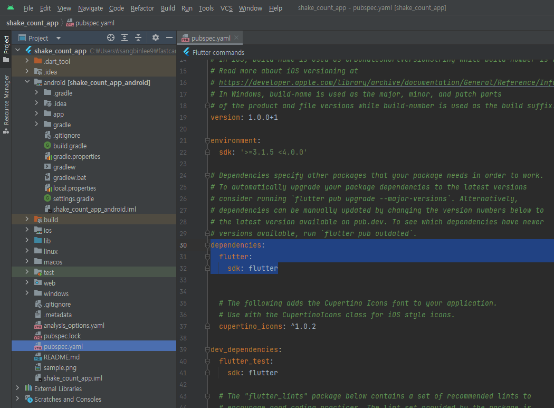This screenshot has height=408, width=554.
Task: Click Collapse All icon in Project panel
Action: coord(138,37)
